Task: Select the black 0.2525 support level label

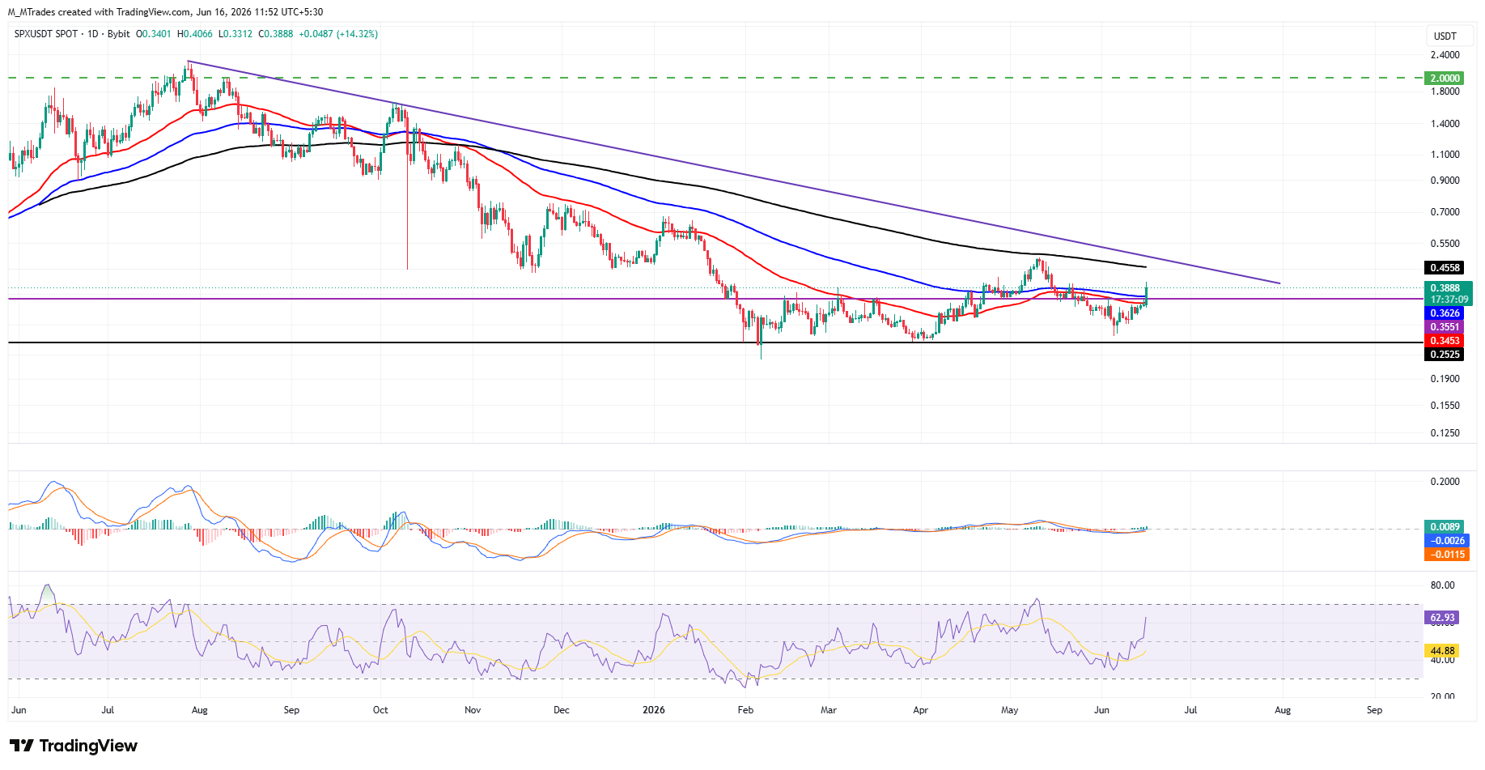Action: 1445,355
